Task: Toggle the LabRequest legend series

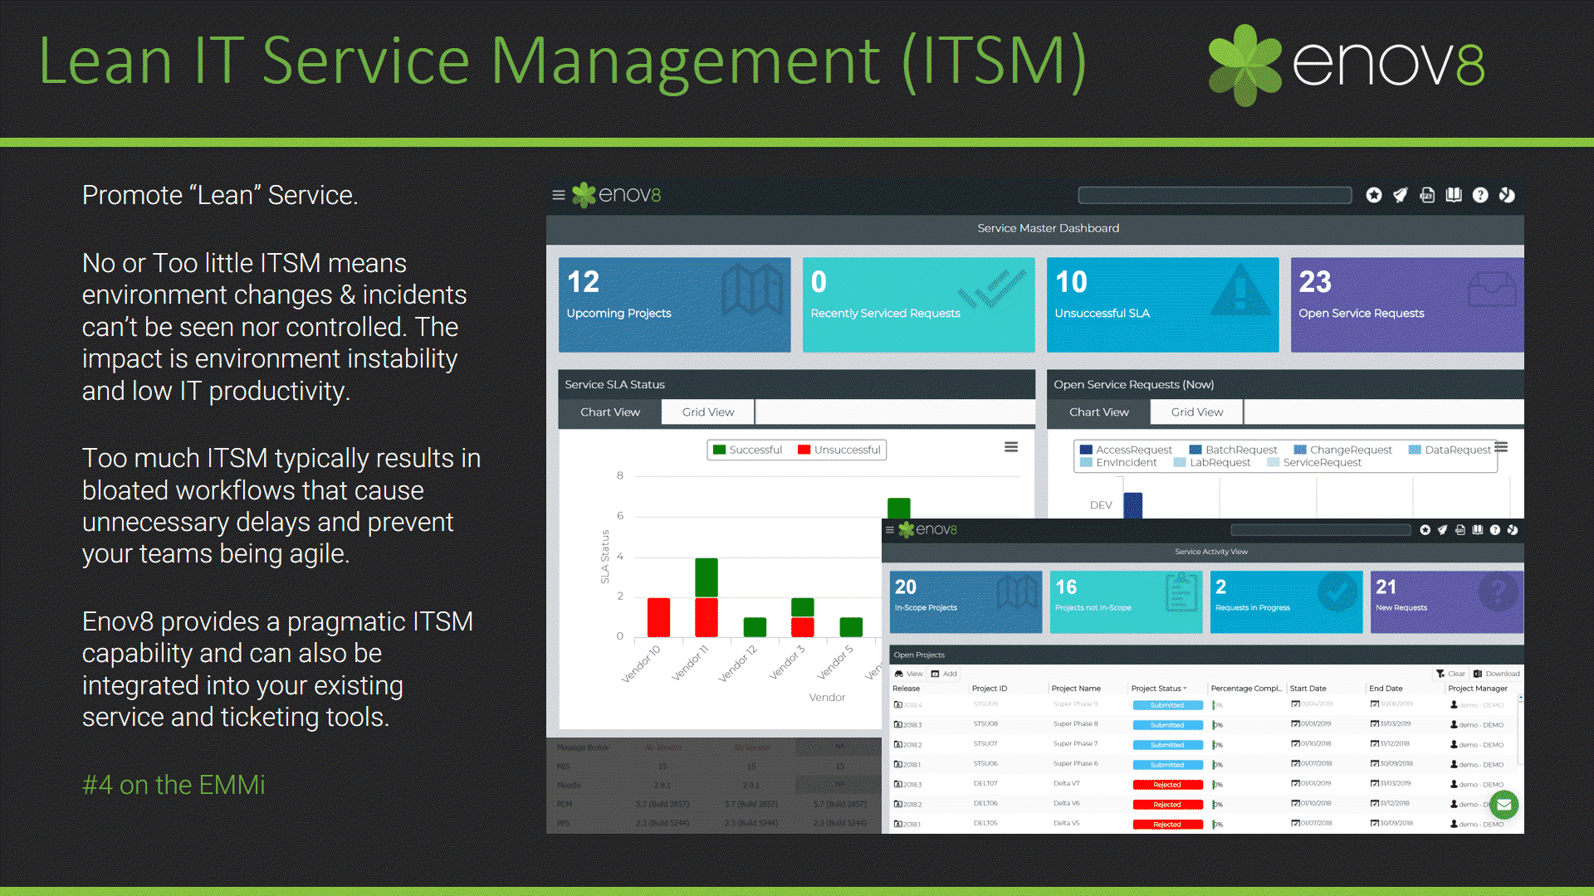Action: (1212, 463)
